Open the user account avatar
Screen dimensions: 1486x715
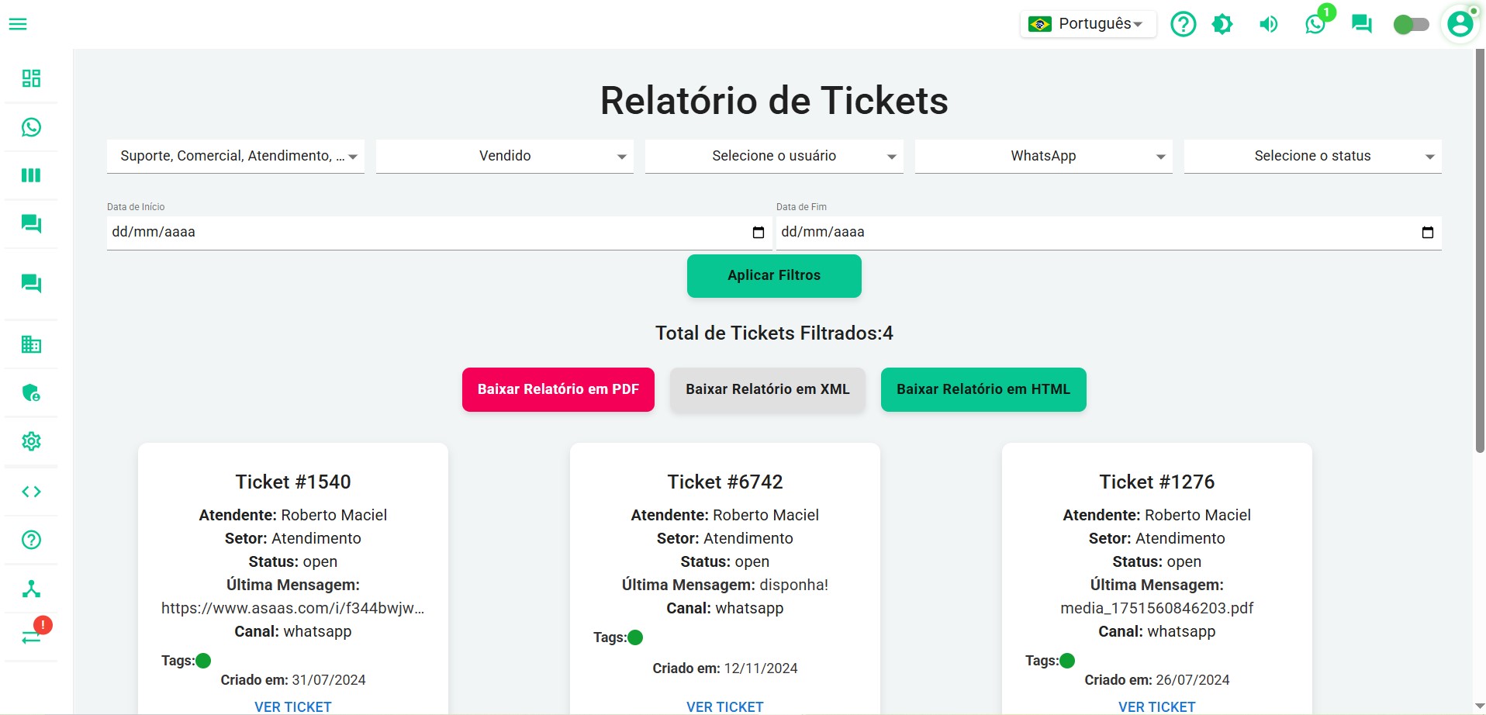point(1460,24)
